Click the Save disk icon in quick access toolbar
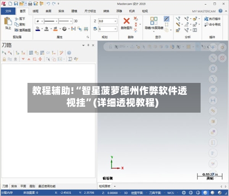This screenshot has width=229, height=196. (x=16, y=4)
